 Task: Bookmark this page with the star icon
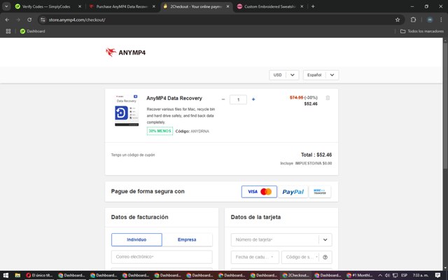point(398,20)
